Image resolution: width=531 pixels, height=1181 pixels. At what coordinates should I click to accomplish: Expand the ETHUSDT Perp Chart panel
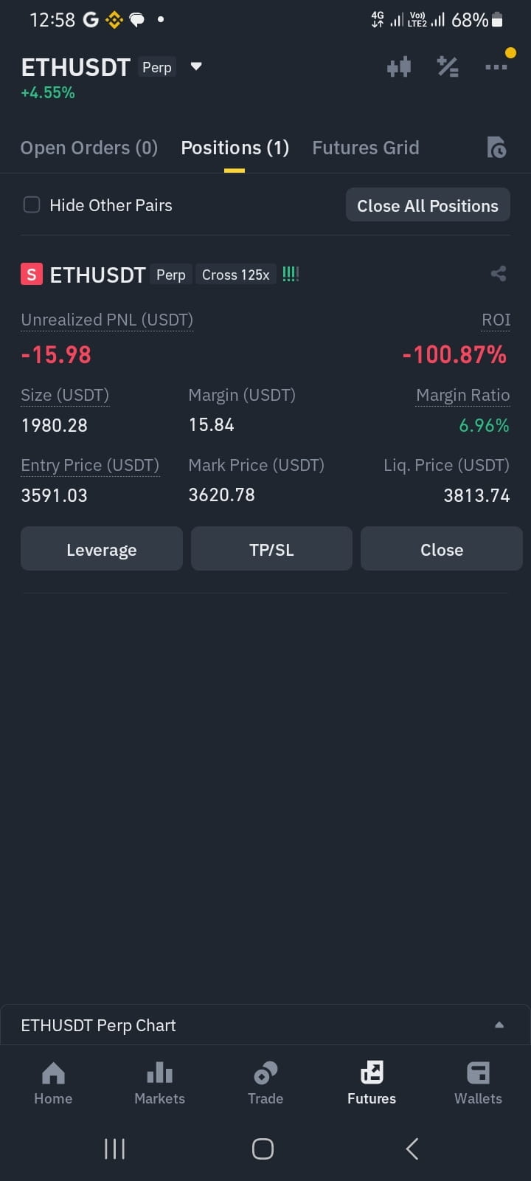tap(265, 1025)
